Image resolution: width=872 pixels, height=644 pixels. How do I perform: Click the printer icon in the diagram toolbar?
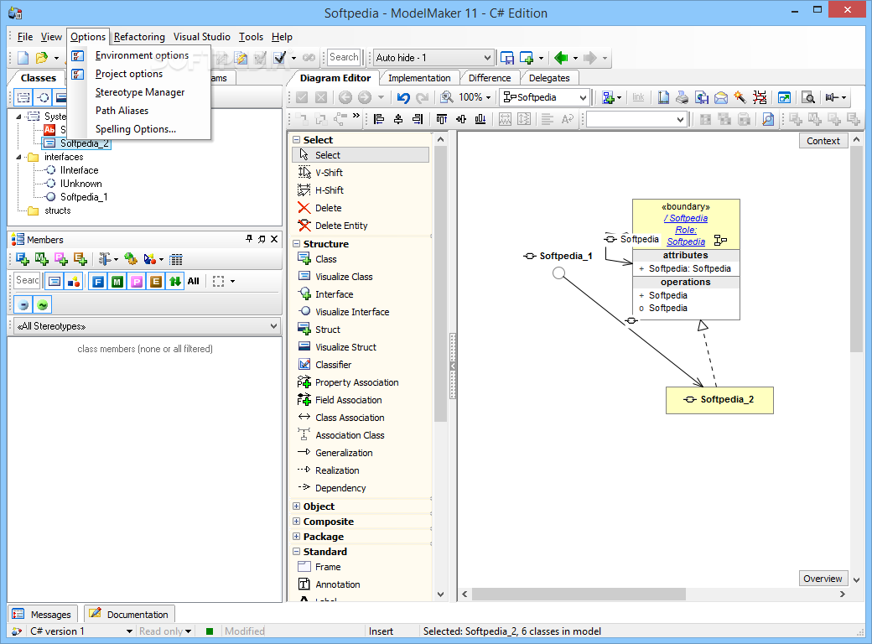coord(683,98)
